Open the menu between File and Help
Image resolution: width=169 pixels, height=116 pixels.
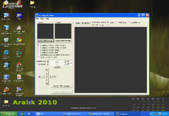42,19
